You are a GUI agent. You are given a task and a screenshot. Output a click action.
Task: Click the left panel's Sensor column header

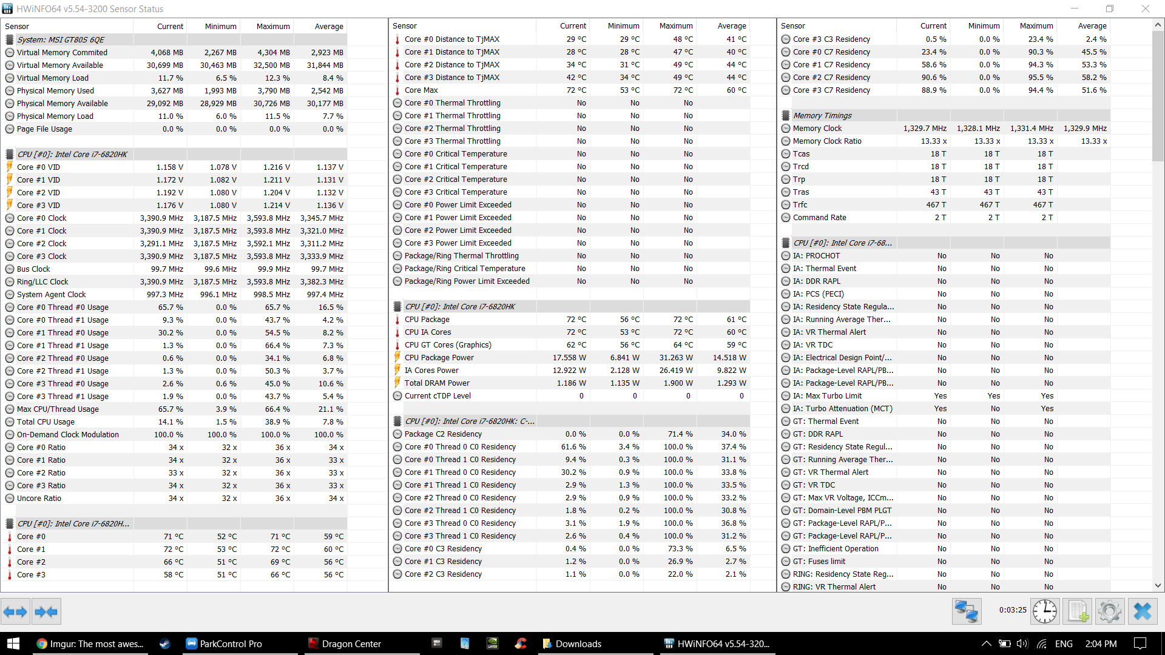67,26
